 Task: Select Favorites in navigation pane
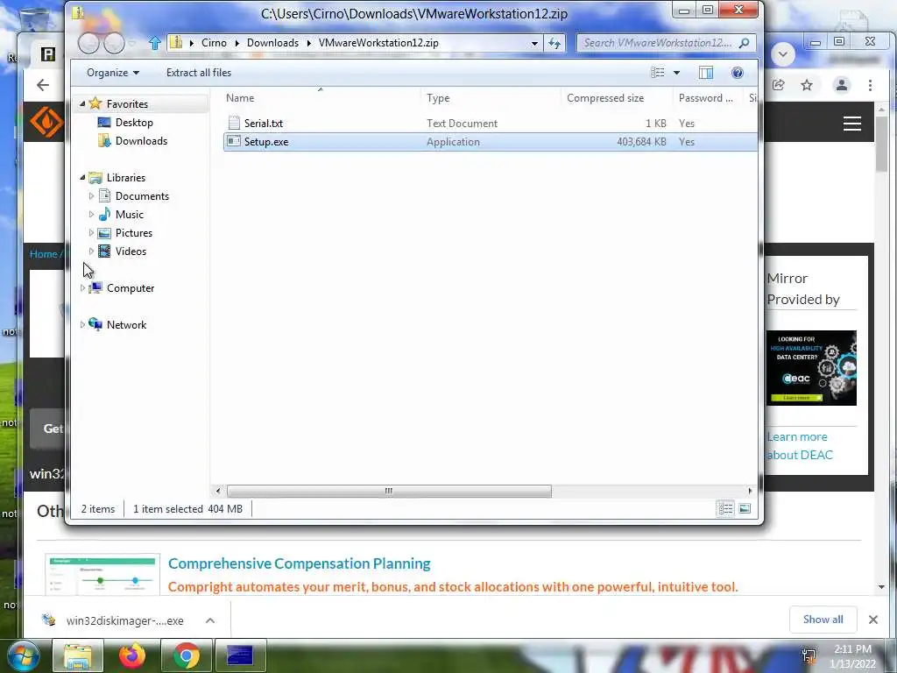click(x=127, y=104)
